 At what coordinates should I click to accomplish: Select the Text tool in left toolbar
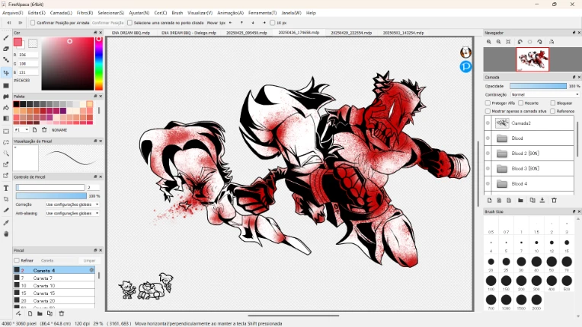(x=6, y=188)
